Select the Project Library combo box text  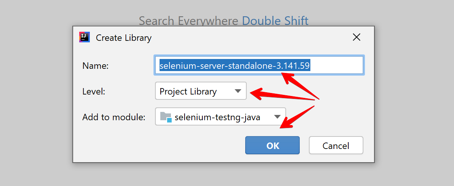pos(188,91)
